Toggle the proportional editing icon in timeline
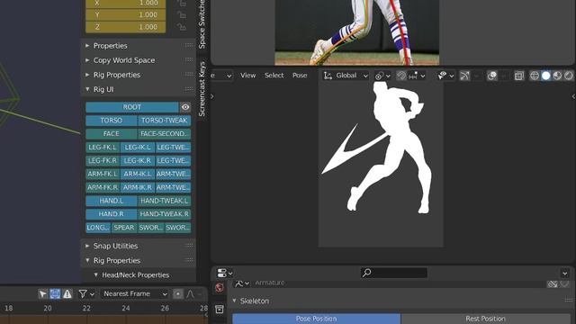The image size is (576, 324). pos(178,294)
